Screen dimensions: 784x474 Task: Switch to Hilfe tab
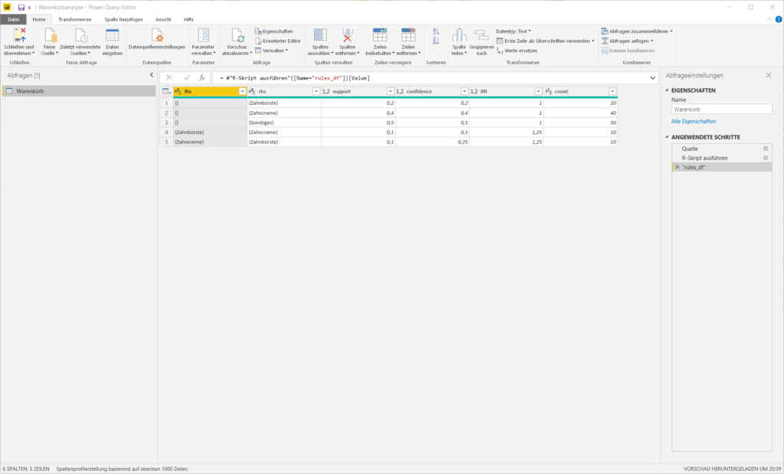pyautogui.click(x=188, y=19)
